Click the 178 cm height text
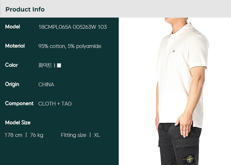Screen dimensions: 231x165 (13, 135)
